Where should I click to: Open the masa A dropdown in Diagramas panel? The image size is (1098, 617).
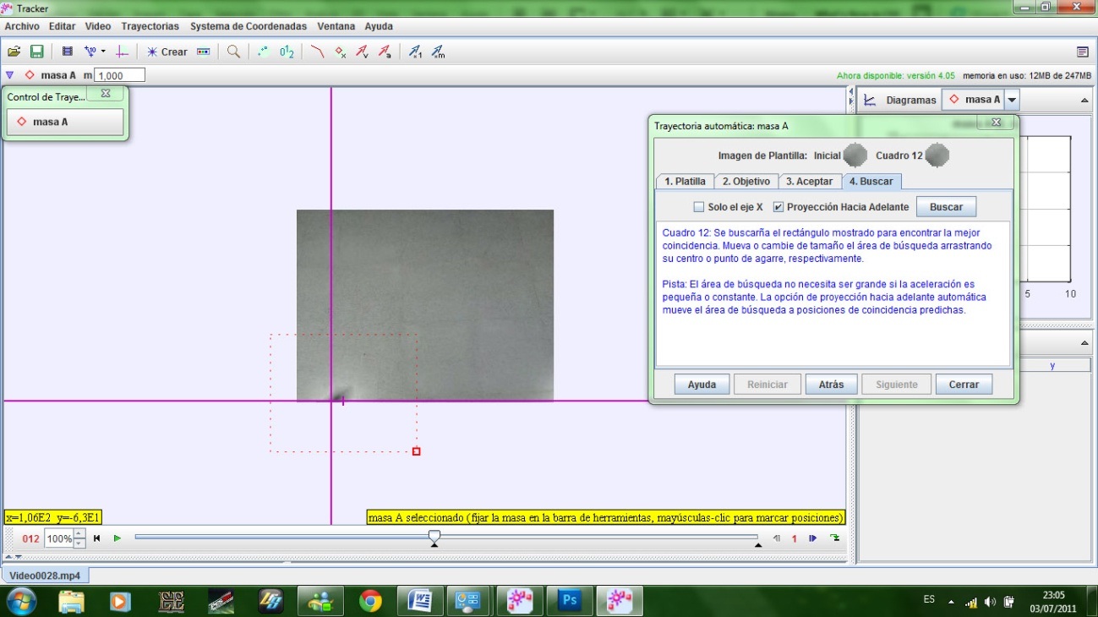1013,99
